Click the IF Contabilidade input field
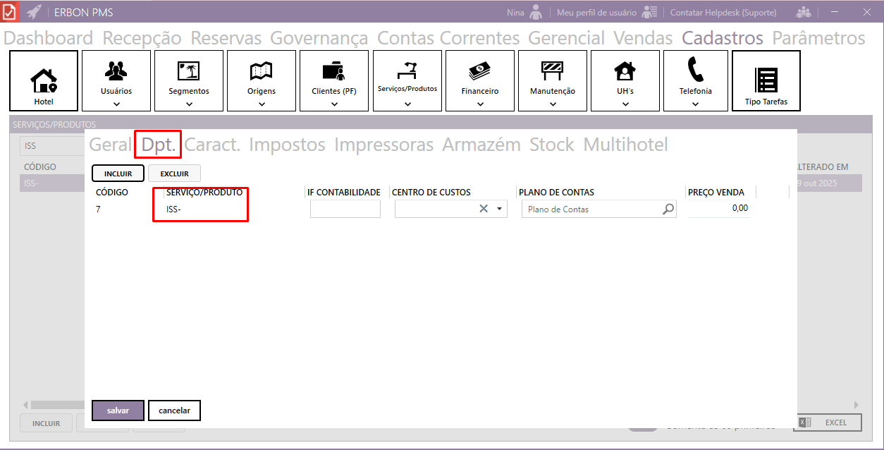Image resolution: width=884 pixels, height=450 pixels. [x=345, y=209]
